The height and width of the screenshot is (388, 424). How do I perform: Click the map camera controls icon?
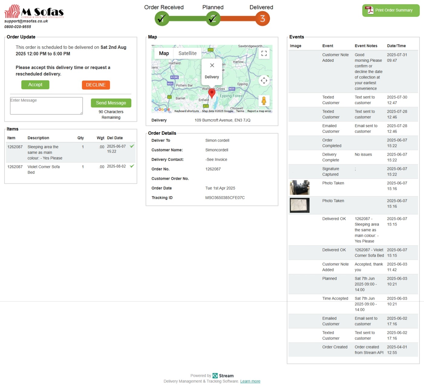click(x=264, y=81)
